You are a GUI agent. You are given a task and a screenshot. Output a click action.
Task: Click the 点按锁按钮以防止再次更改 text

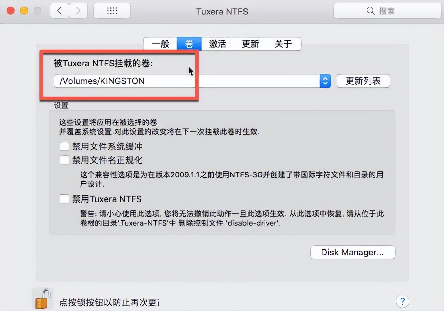109,302
